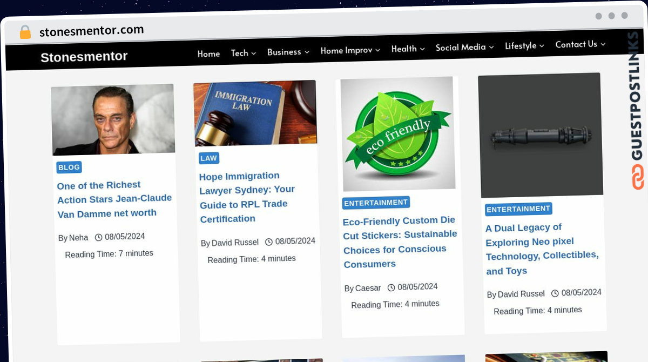Open ENTERTAINMENT tag on Neo pixel card
Image resolution: width=648 pixels, height=362 pixels.
[x=518, y=209]
